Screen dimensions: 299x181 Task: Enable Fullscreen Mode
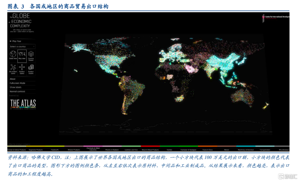[x=17, y=83]
